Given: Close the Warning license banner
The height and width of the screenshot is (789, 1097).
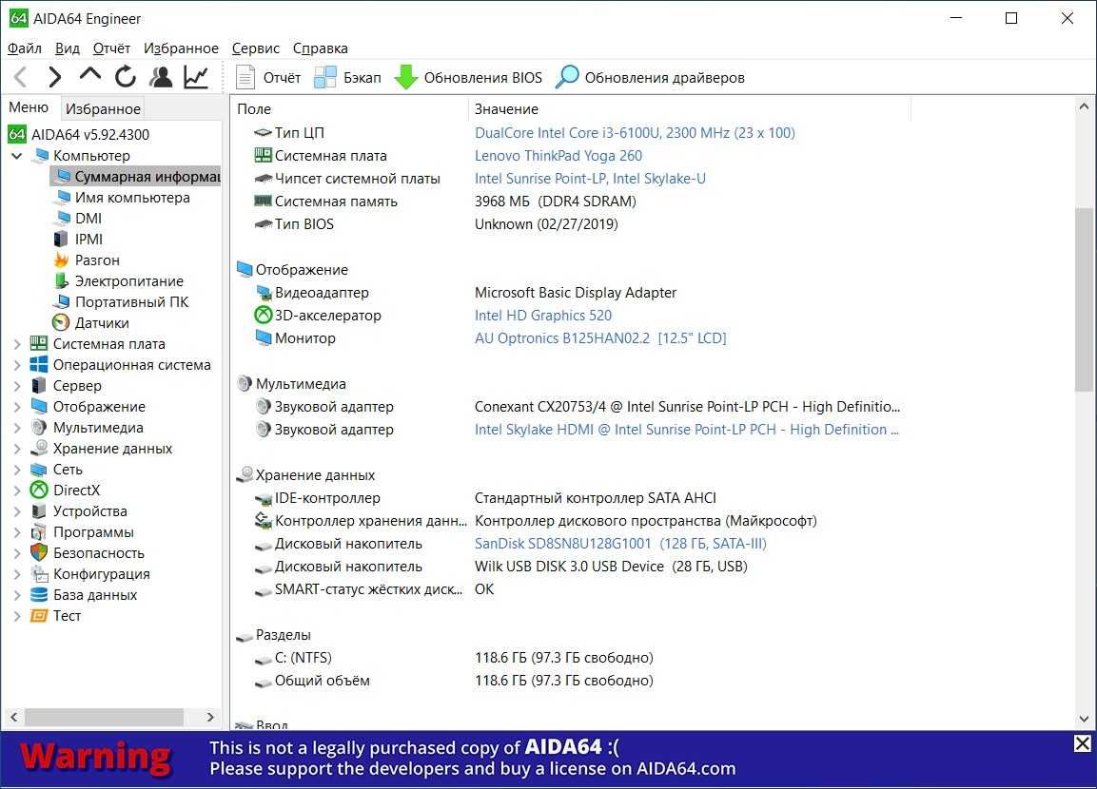Looking at the screenshot, I should (1083, 743).
